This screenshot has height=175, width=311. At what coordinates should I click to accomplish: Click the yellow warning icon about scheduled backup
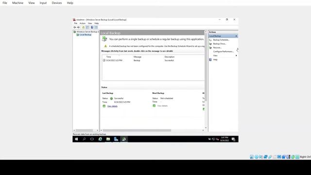click(x=105, y=46)
